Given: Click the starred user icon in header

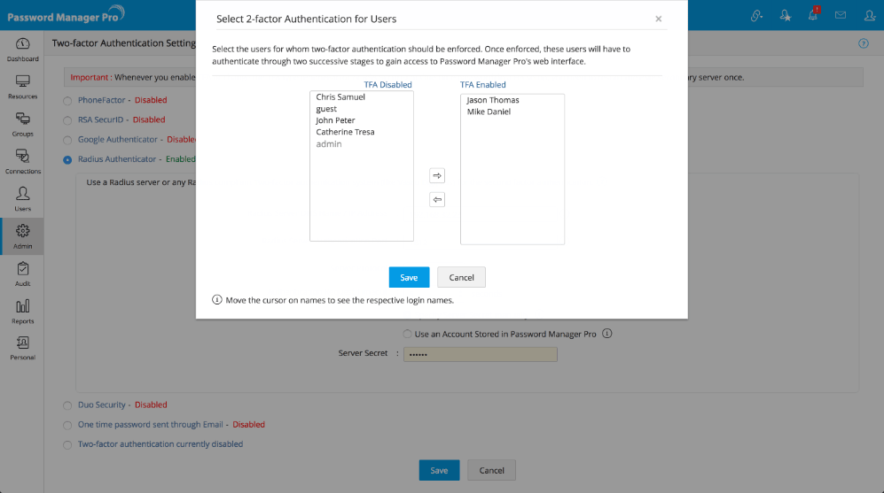Looking at the screenshot, I should (785, 15).
